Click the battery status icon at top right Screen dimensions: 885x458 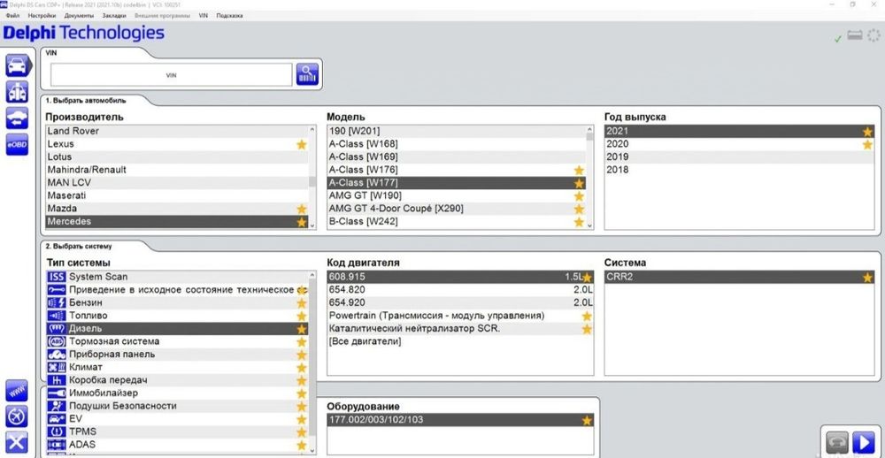point(855,35)
